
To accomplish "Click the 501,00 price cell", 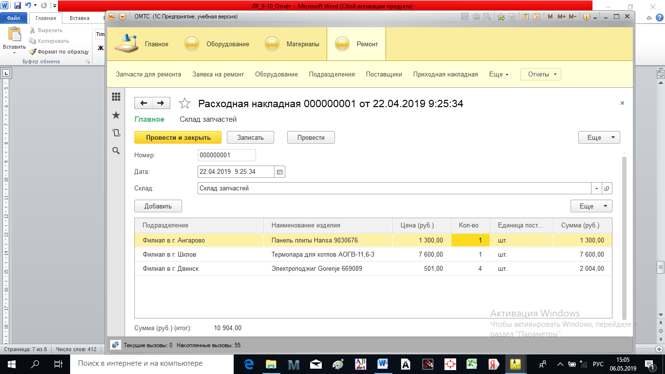I will point(422,269).
